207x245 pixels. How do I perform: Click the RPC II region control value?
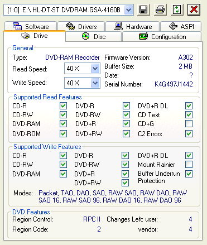tap(92, 219)
